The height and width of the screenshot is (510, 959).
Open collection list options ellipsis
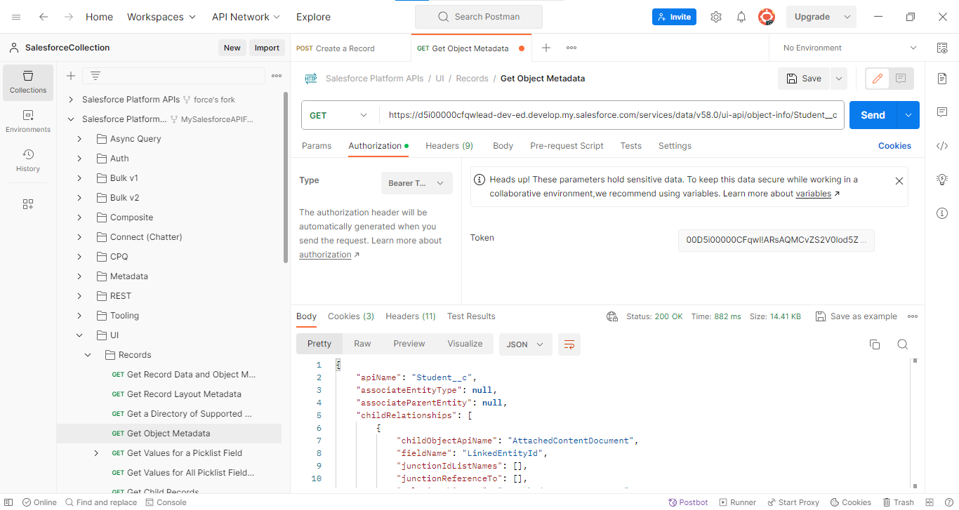(277, 76)
